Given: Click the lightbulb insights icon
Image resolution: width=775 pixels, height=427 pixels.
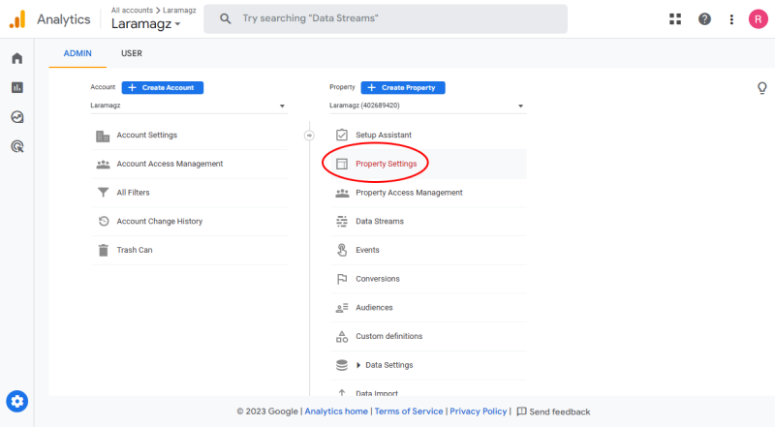Looking at the screenshot, I should 762,88.
